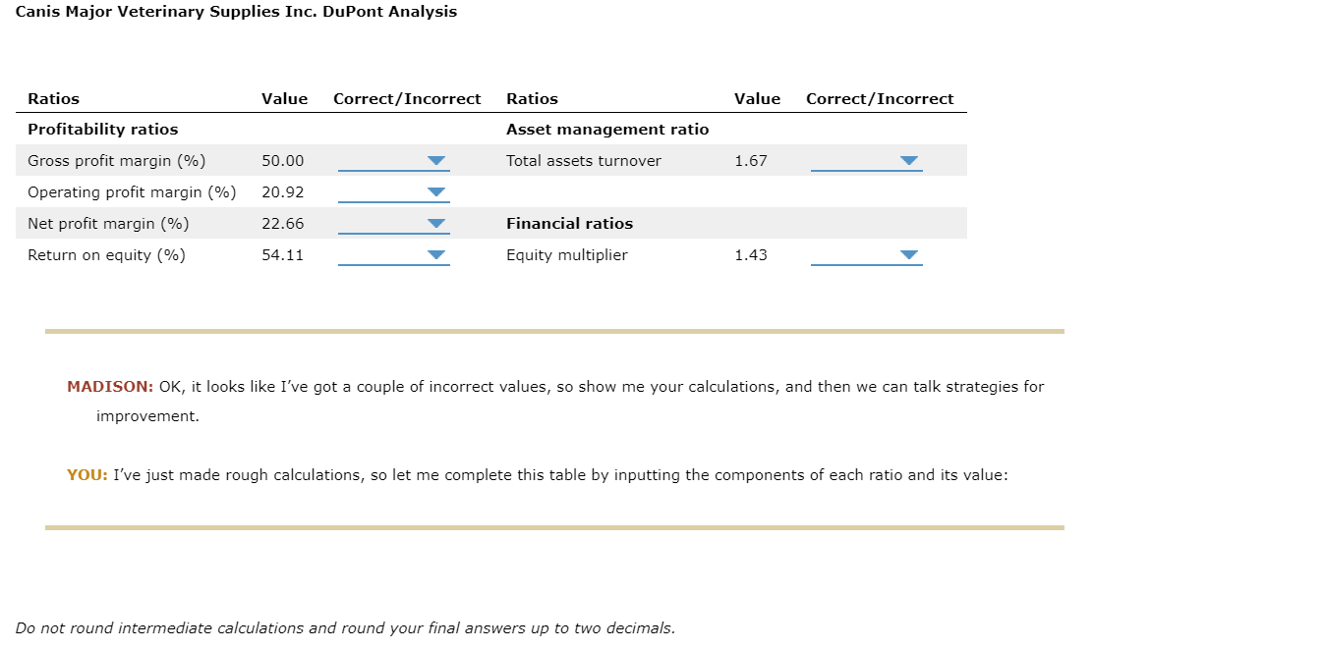
Task: Click the value 54.11
Action: pos(283,255)
